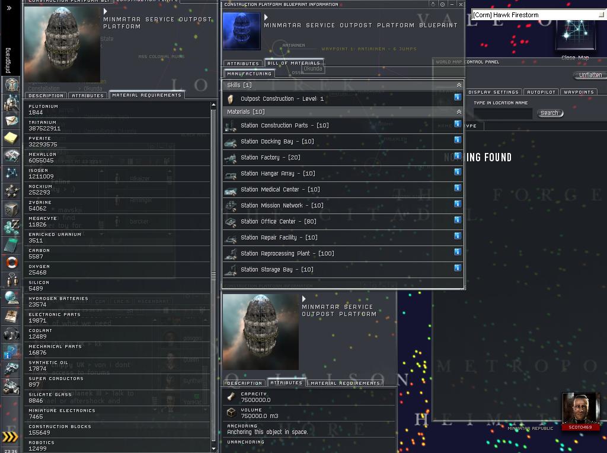Switch to Description tab in left window

[x=46, y=95]
